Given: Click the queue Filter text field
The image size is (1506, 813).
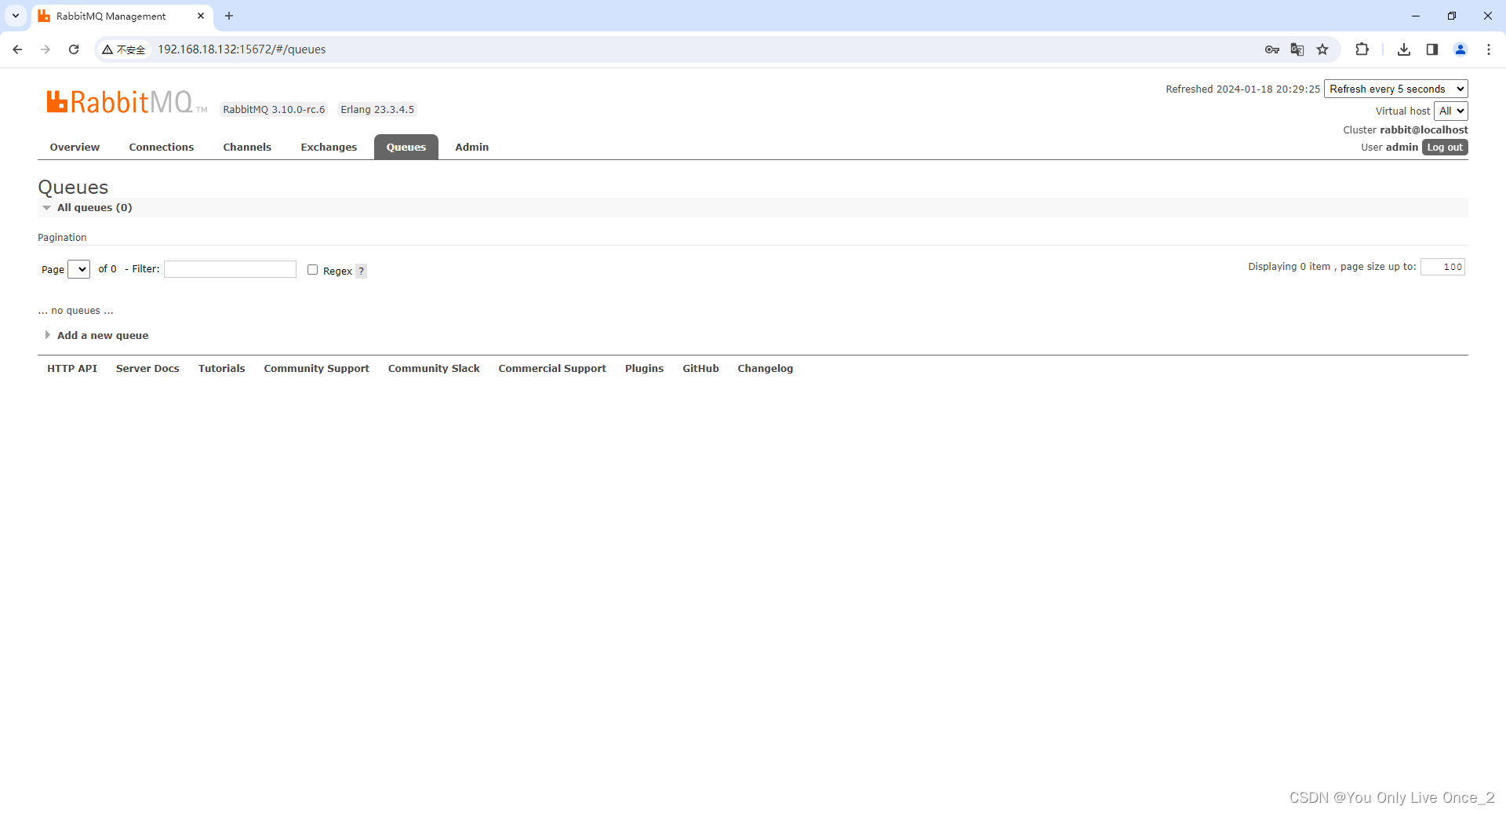Looking at the screenshot, I should click(230, 269).
